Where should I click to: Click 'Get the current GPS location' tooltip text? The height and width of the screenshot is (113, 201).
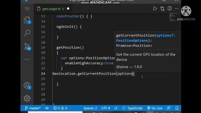pos(146,57)
